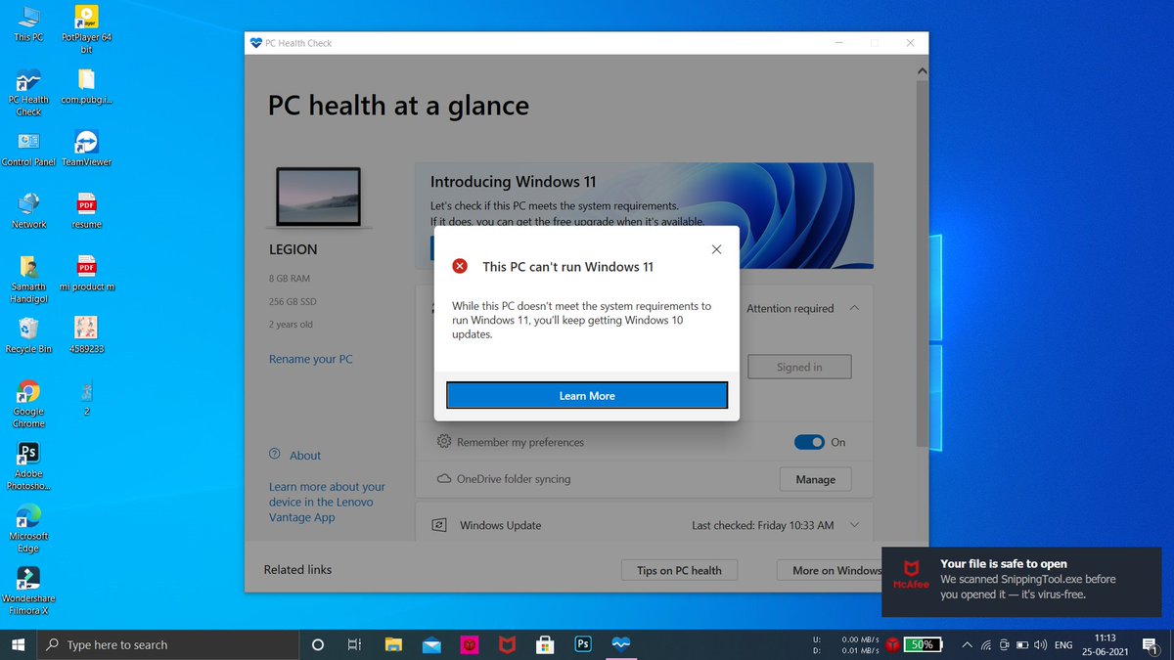This screenshot has height=660, width=1174.
Task: Select the 4589233 image file on desktop
Action: coord(86,335)
